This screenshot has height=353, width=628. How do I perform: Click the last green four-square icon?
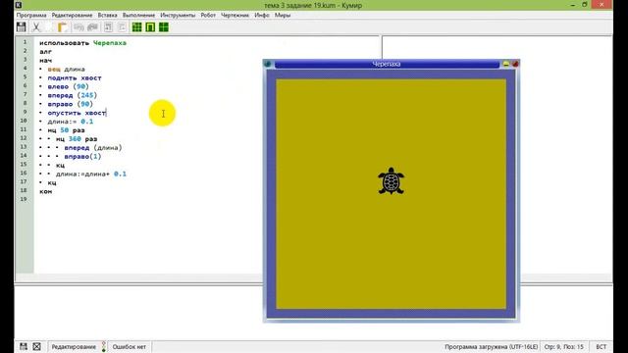[x=164, y=26]
